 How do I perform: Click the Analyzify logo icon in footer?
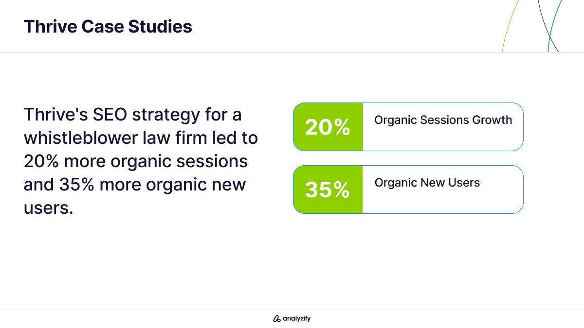[277, 319]
